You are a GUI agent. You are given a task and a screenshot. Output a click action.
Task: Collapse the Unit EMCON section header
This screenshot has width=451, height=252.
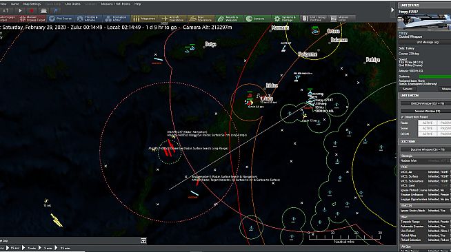(x=425, y=95)
